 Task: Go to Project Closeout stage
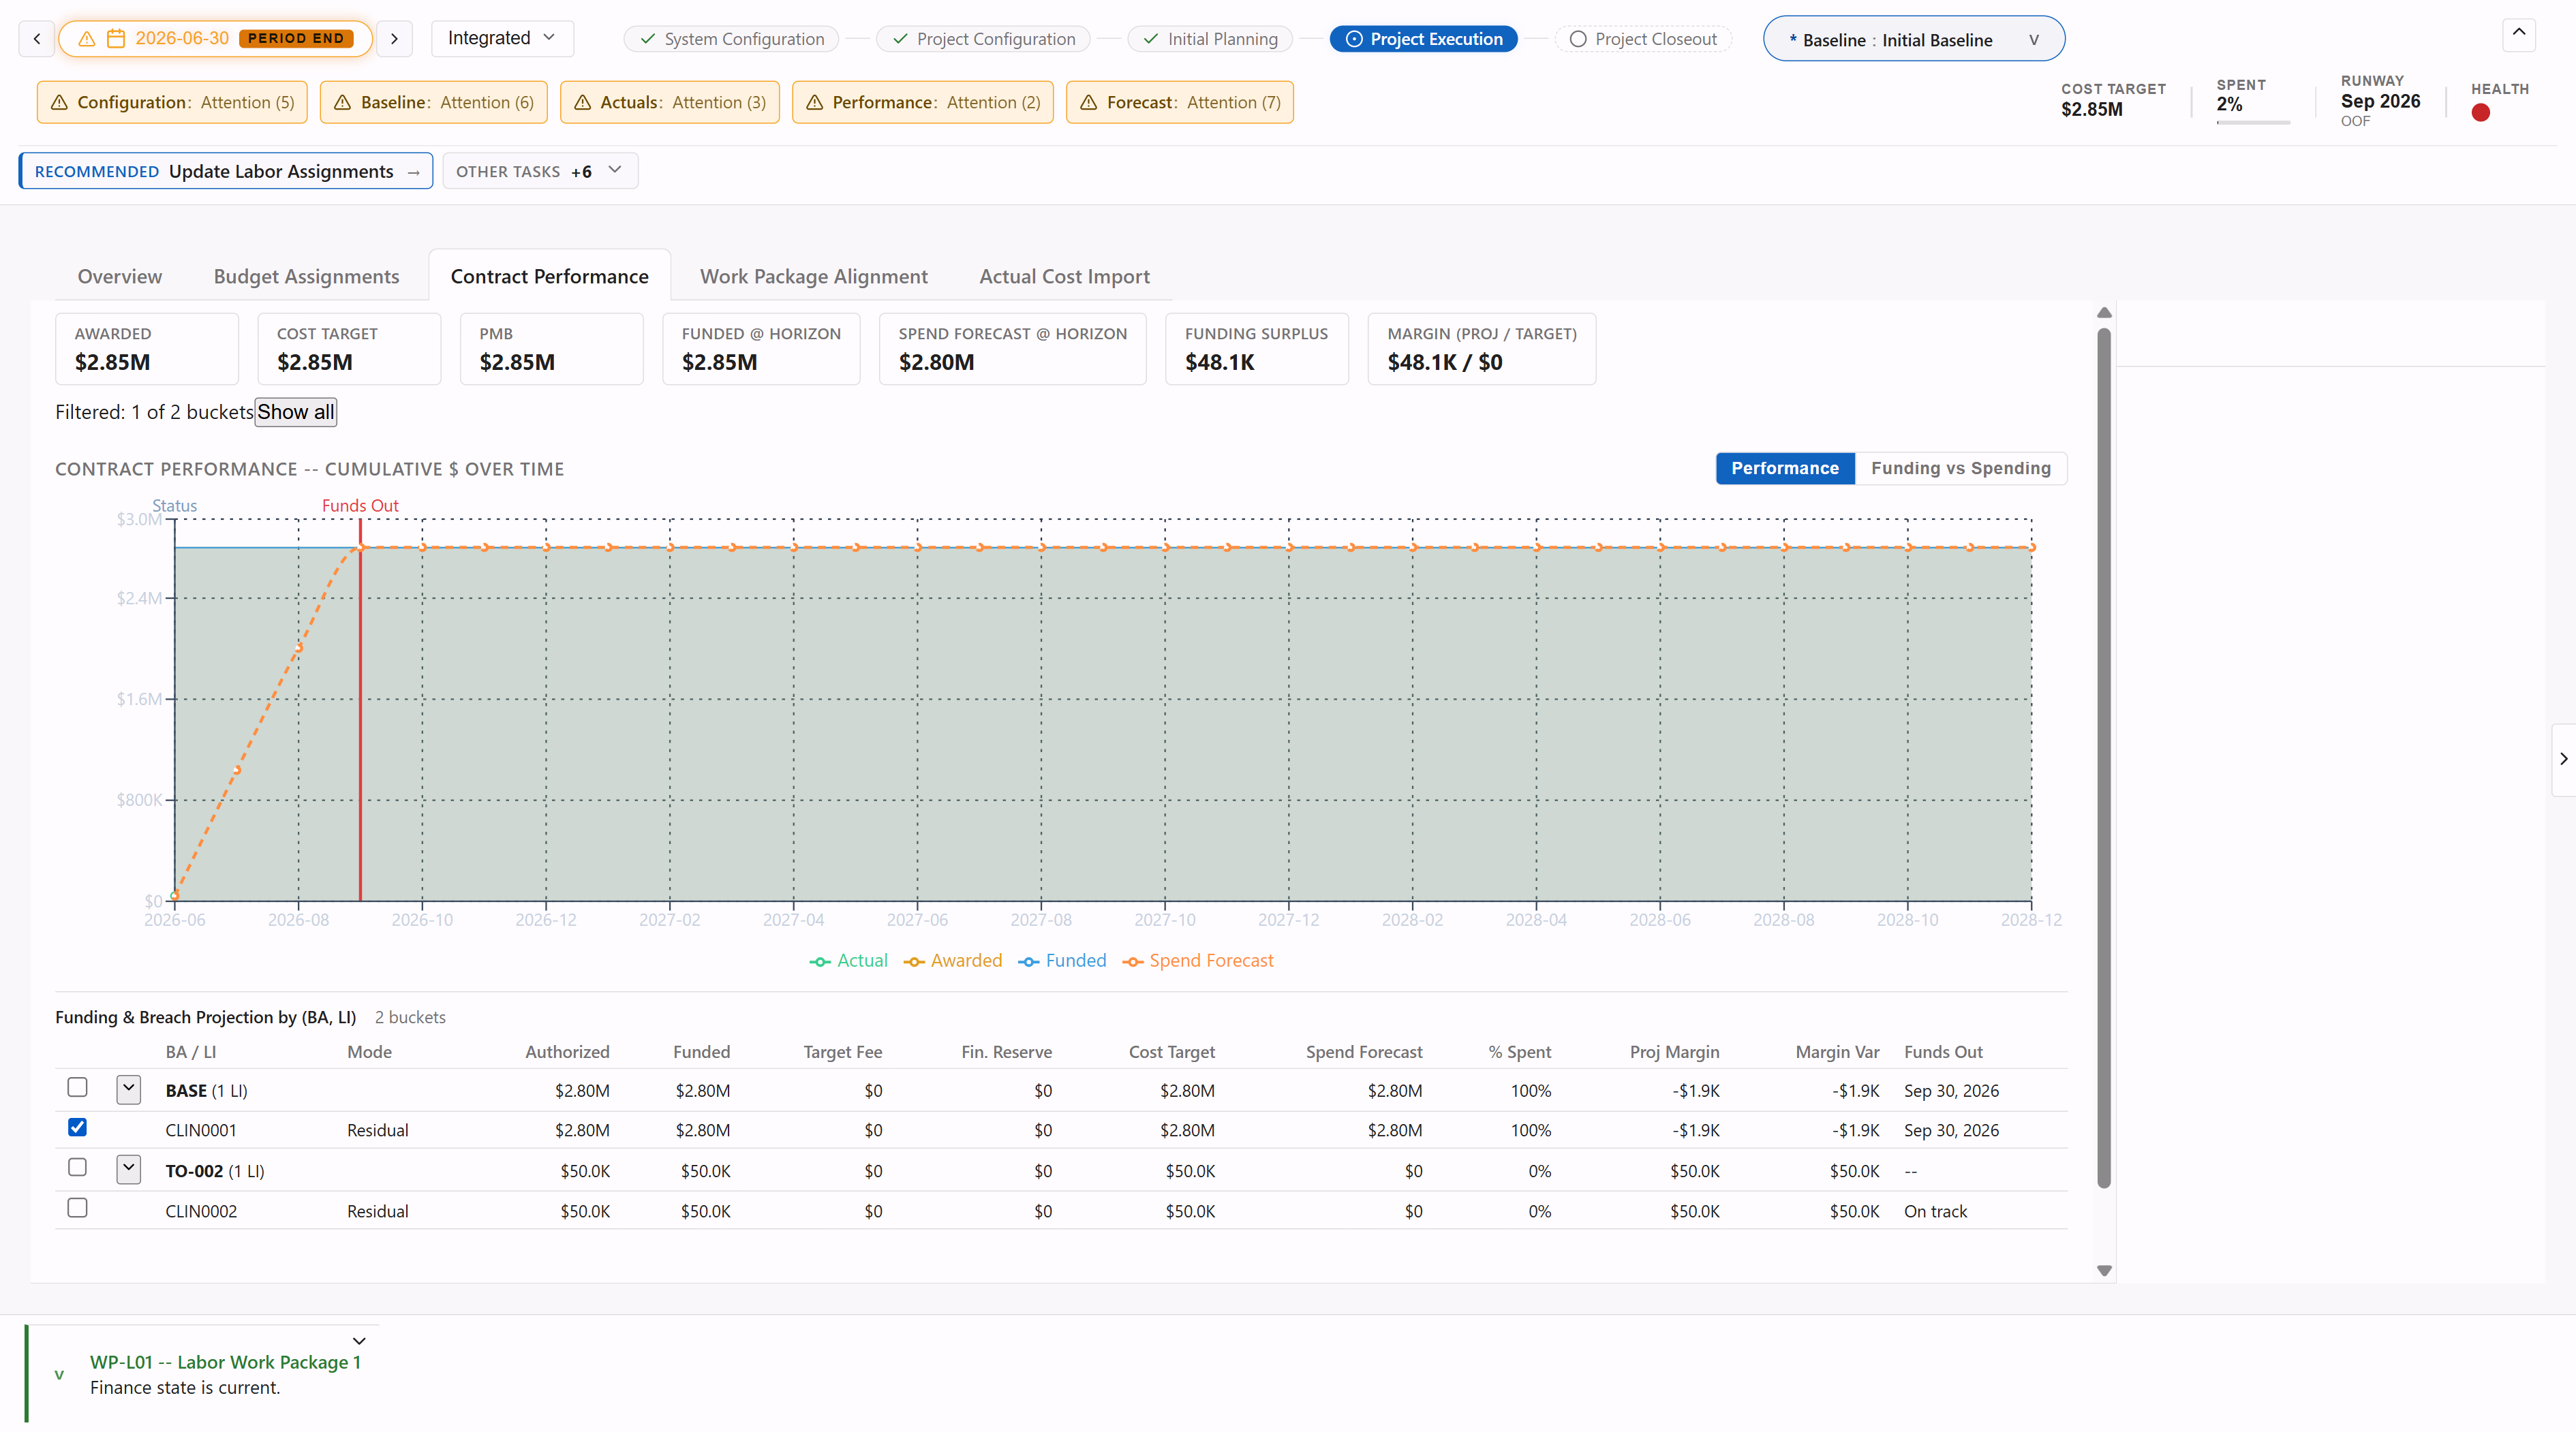[1643, 39]
